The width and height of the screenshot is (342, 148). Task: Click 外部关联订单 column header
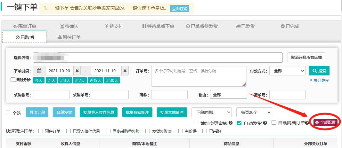pos(316,144)
